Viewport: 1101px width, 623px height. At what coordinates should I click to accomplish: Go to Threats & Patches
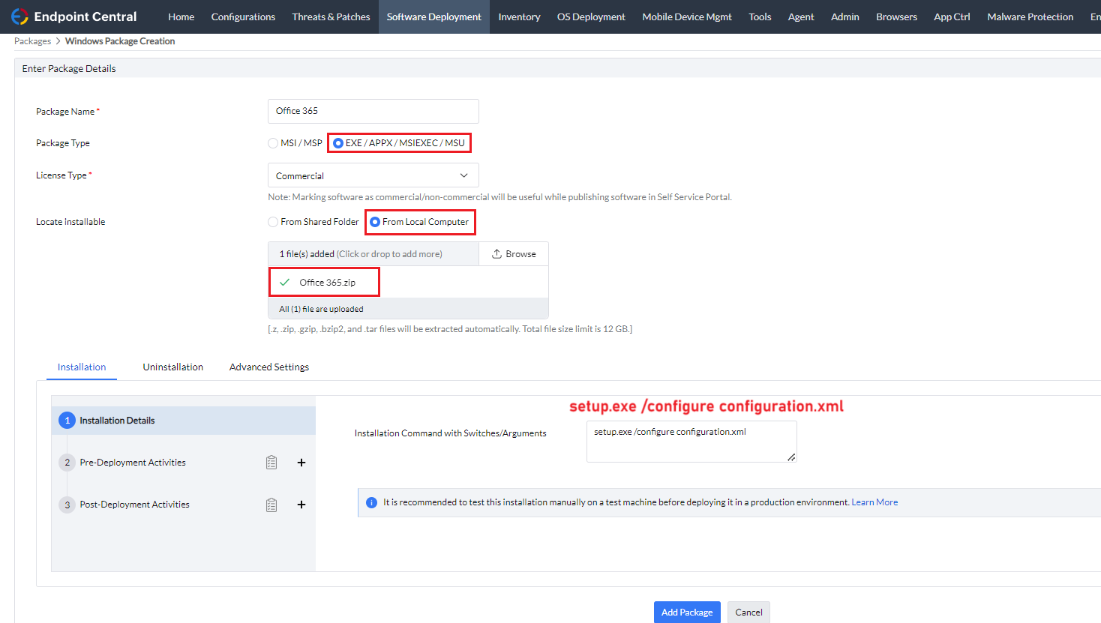(x=331, y=16)
